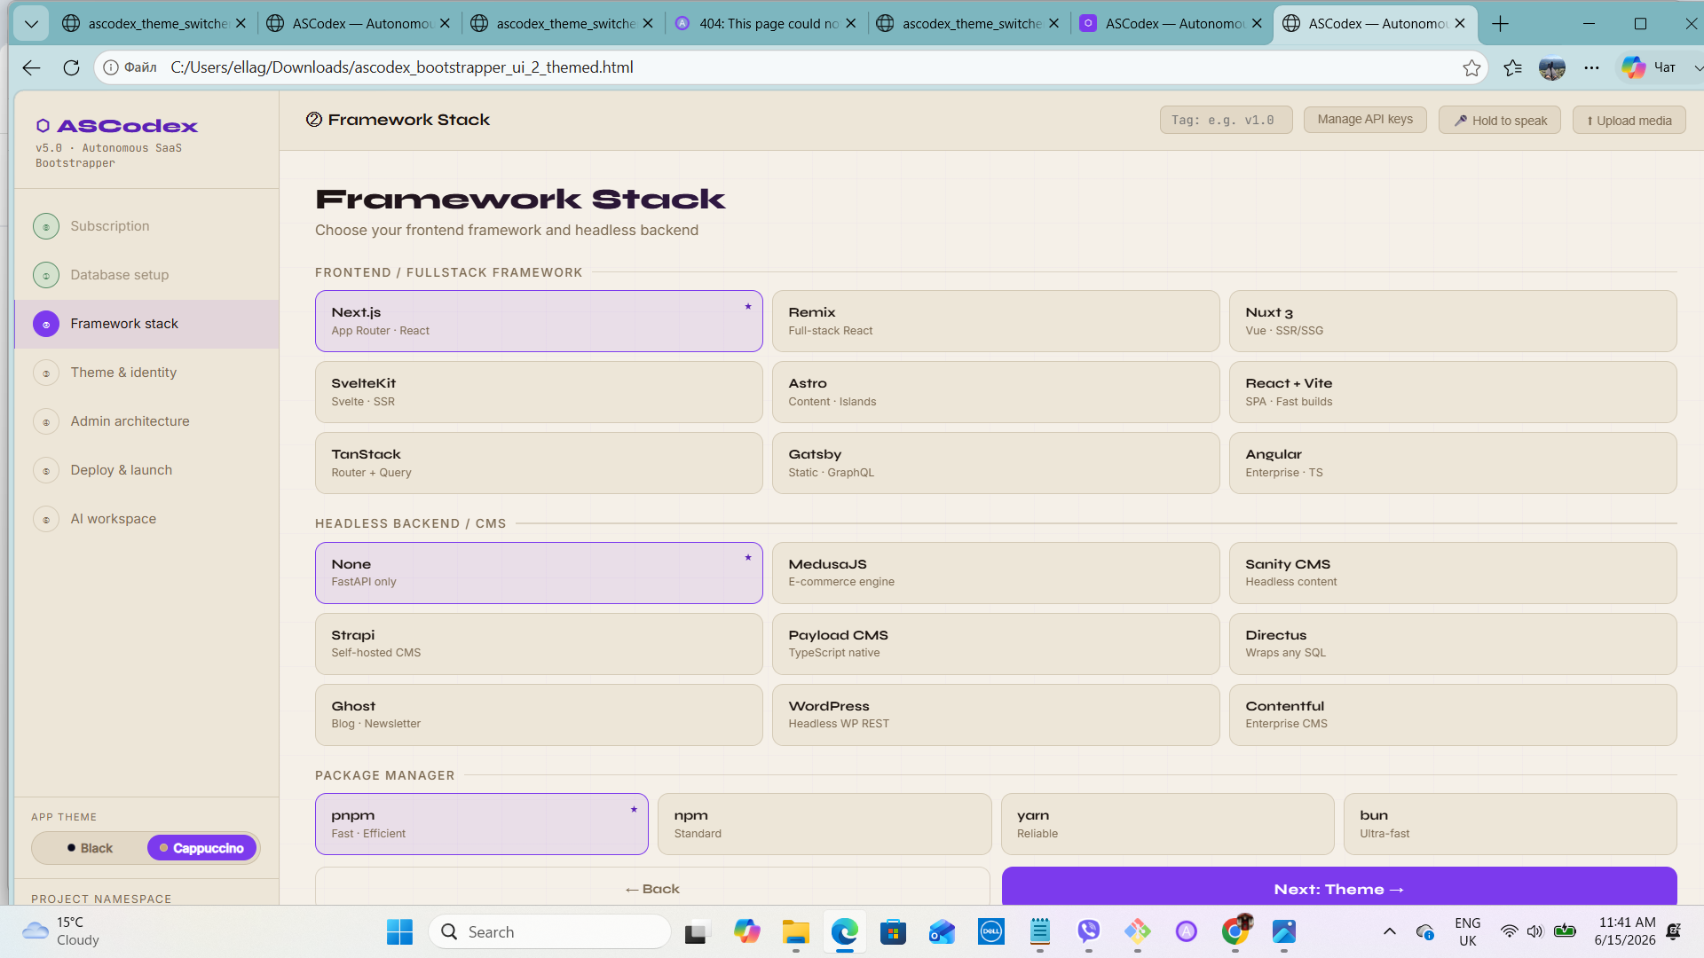Open Theme & identity step
The width and height of the screenshot is (1704, 958).
coord(146,373)
